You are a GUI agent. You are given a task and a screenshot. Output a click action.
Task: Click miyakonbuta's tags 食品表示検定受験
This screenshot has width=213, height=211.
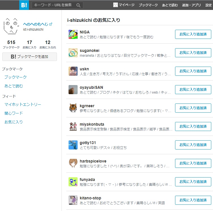93,129
